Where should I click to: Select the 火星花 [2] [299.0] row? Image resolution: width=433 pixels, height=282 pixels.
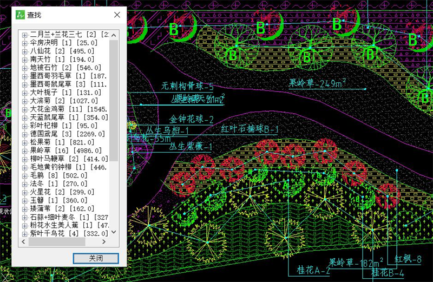[62, 192]
